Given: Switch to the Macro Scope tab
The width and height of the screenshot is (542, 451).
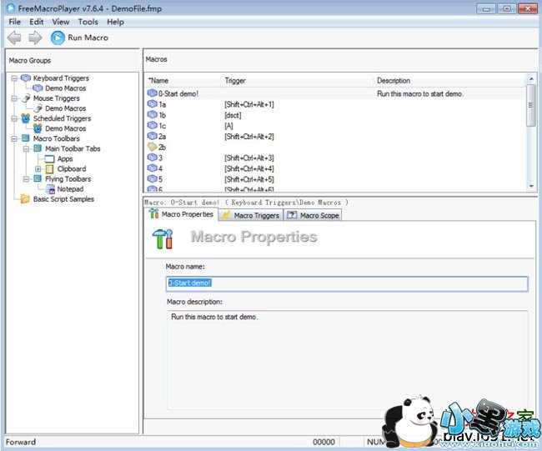Looking at the screenshot, I should 314,215.
